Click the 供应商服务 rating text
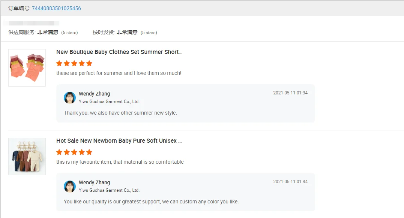 43,33
